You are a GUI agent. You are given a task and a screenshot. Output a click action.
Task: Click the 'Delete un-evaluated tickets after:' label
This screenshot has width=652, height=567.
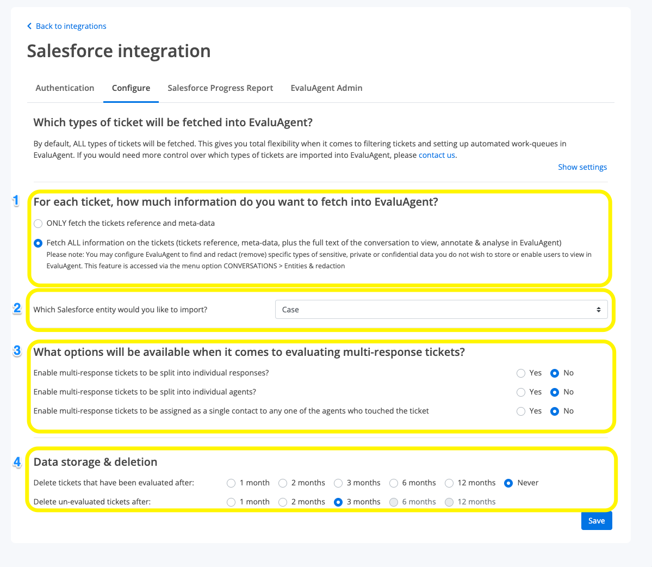[92, 502]
